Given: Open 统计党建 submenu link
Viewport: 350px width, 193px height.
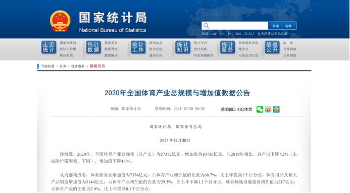Looking at the screenshot, I should [x=156, y=49].
